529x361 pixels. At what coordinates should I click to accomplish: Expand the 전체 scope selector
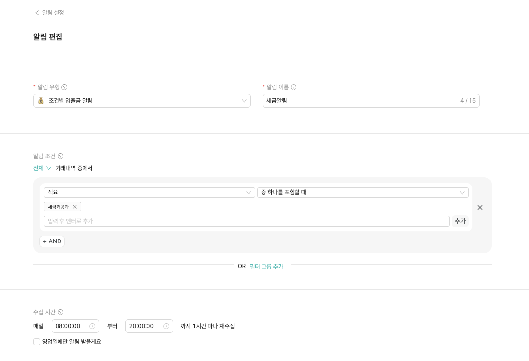42,168
